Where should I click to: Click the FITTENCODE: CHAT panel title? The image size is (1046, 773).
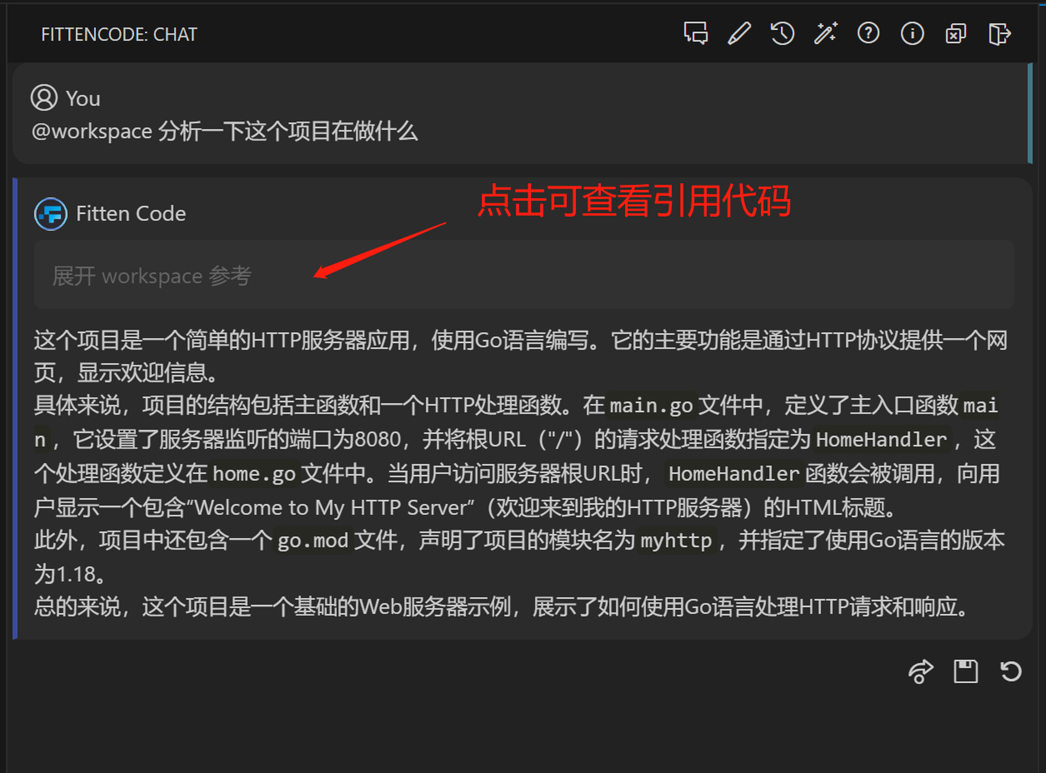[x=119, y=35]
